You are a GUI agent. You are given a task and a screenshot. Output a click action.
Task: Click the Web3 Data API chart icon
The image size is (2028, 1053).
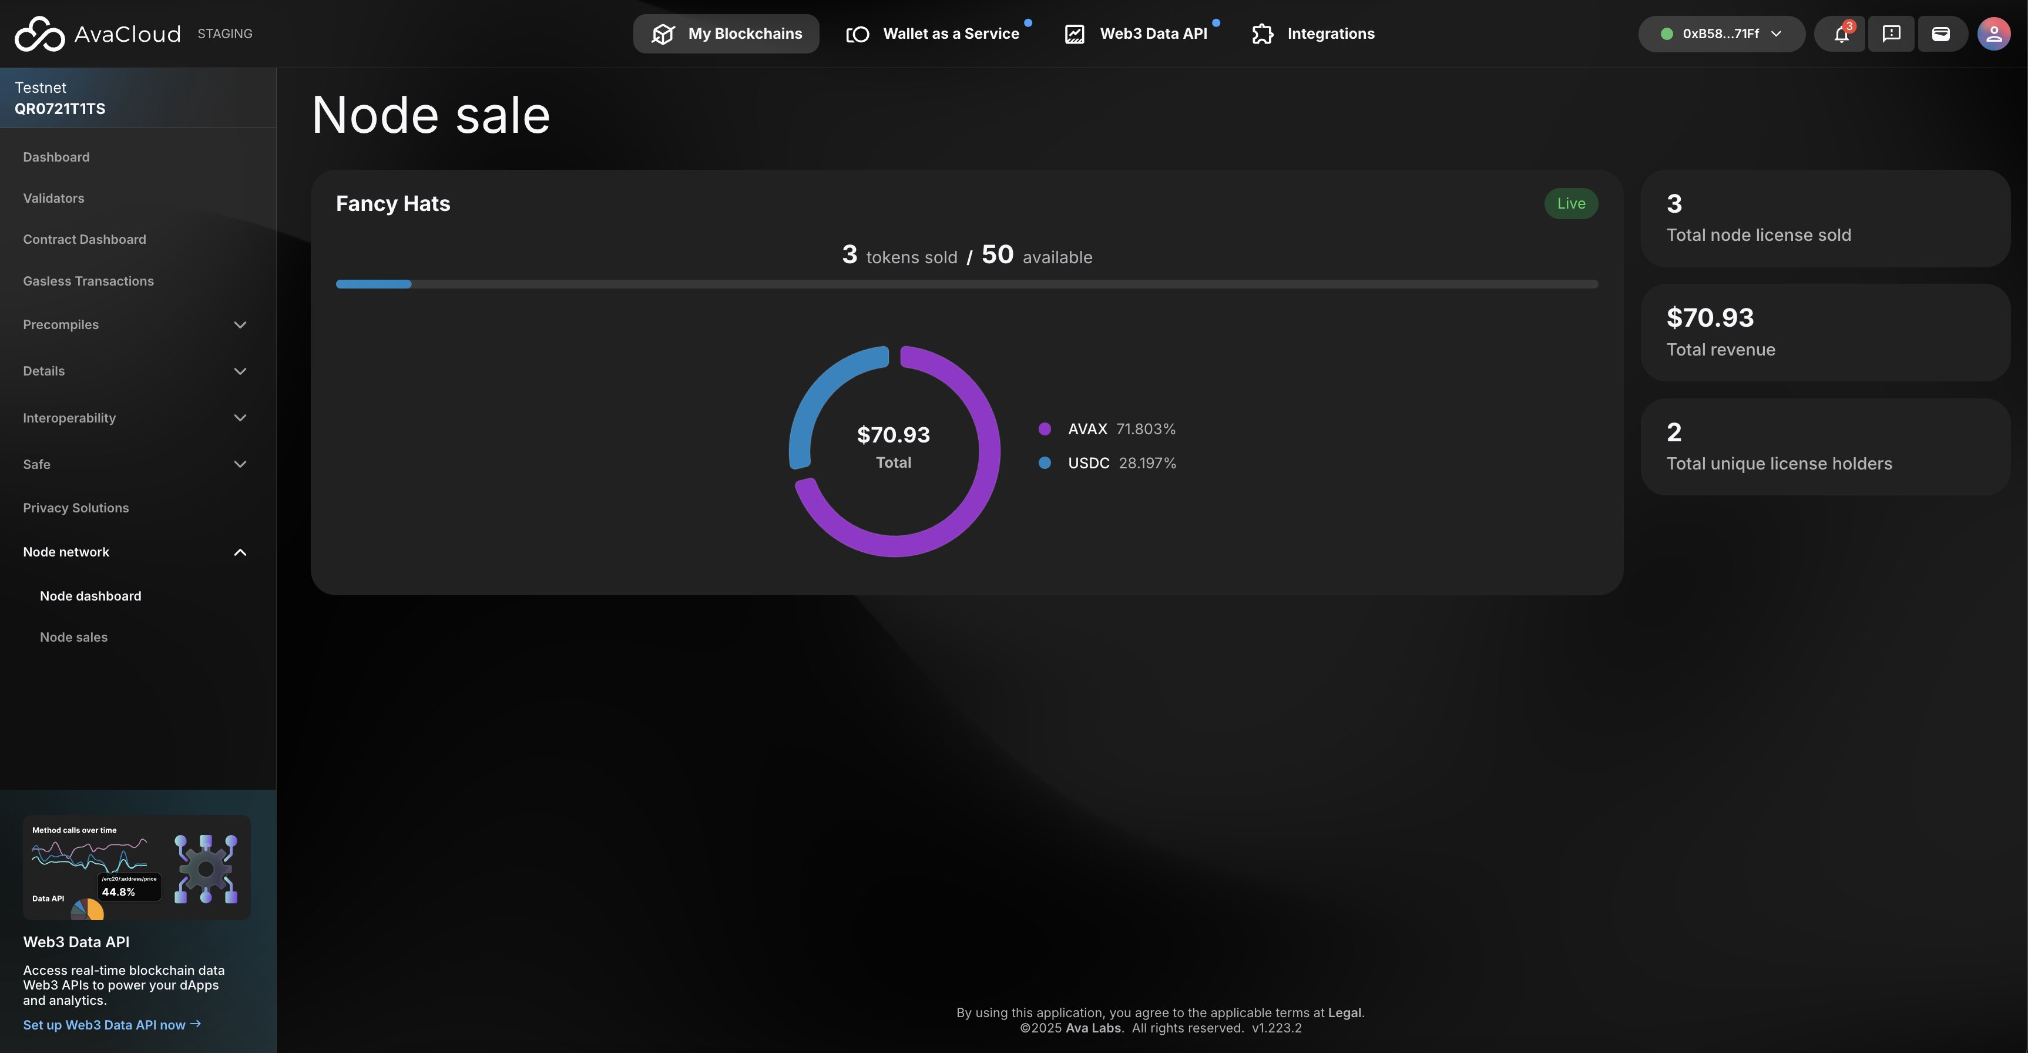click(x=1075, y=34)
